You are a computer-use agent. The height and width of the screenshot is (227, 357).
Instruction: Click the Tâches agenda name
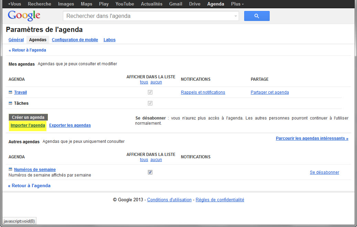click(21, 103)
